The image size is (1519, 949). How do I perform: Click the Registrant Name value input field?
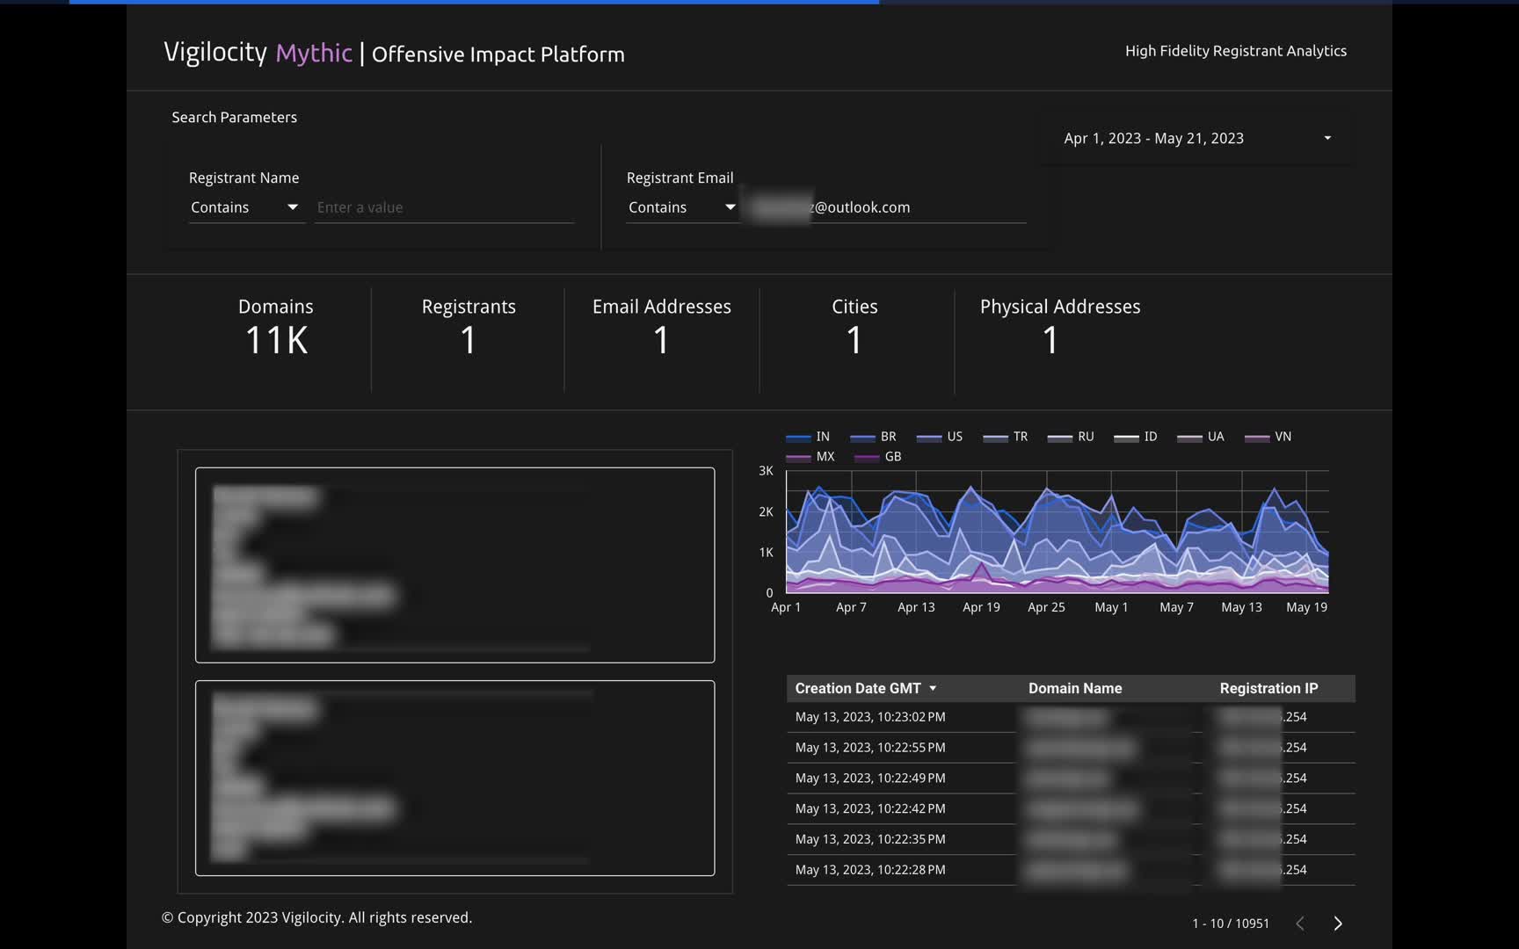click(444, 207)
